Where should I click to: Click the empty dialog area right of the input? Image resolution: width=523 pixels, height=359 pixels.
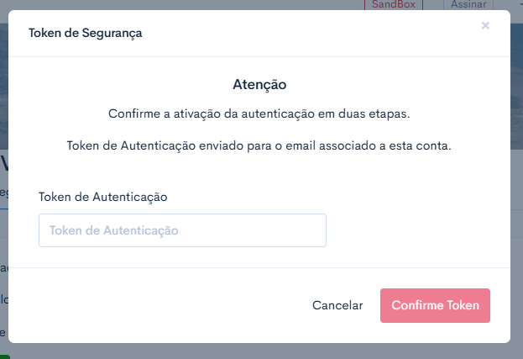(x=417, y=230)
